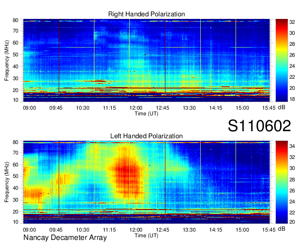Image resolution: width=300 pixels, height=243 pixels.
Task: Click the 80 MHz tick on Left Handed plot
Action: coord(15,142)
